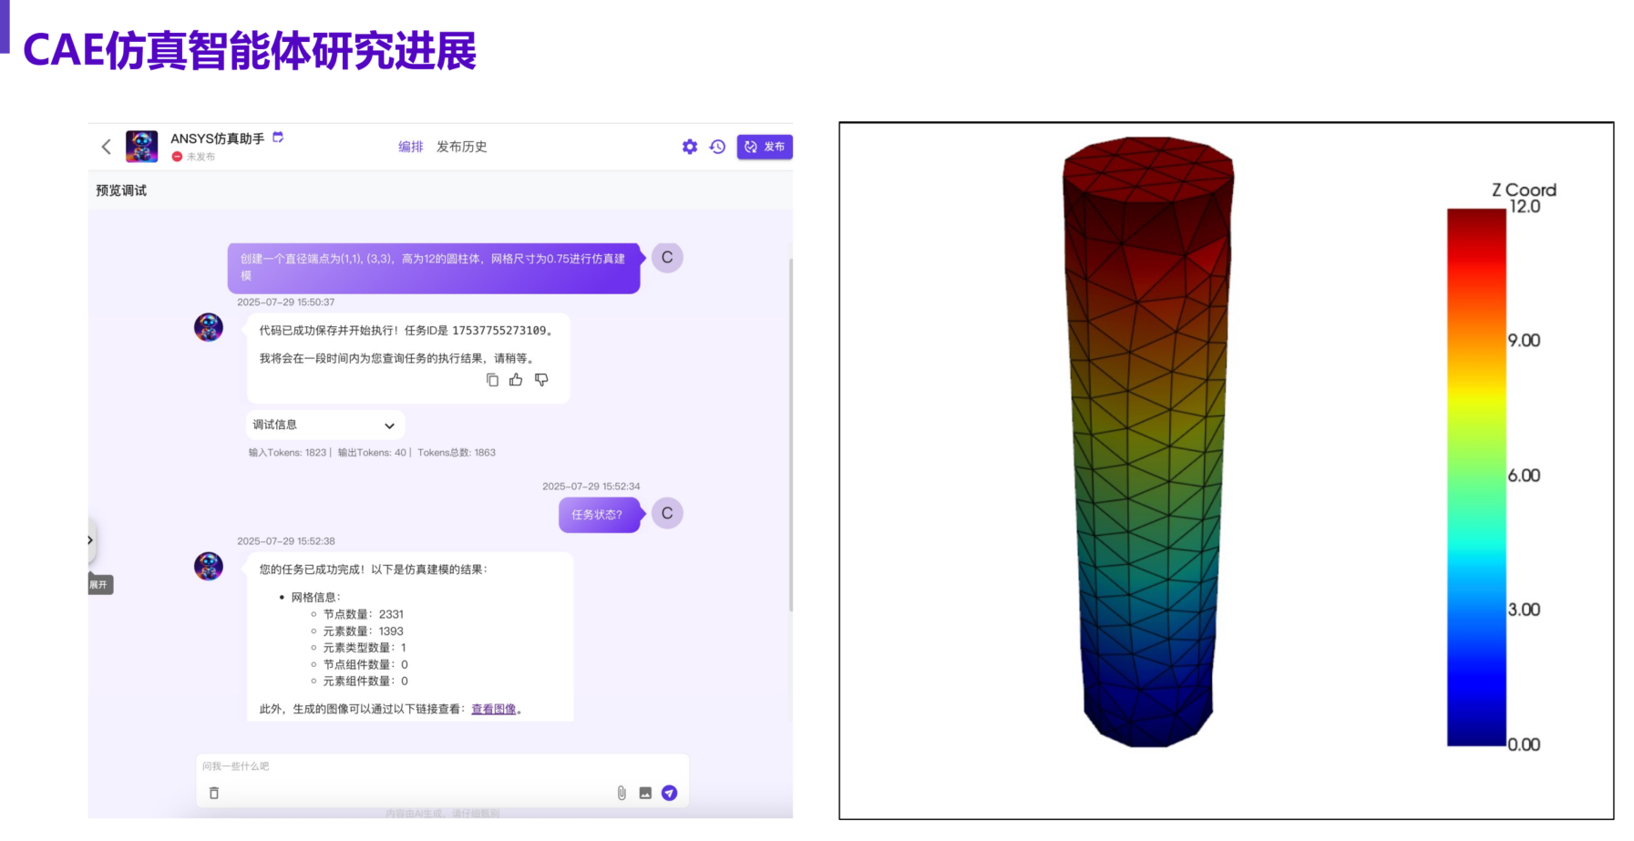This screenshot has width=1634, height=841.
Task: Attach a file with the paperclip icon
Action: (622, 793)
